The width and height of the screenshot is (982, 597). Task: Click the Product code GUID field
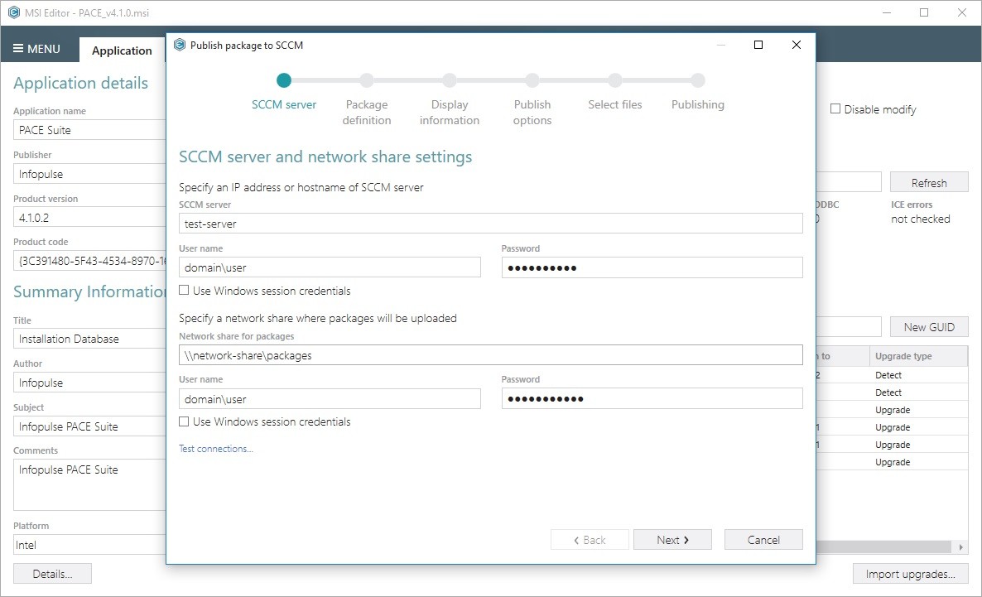tap(89, 261)
